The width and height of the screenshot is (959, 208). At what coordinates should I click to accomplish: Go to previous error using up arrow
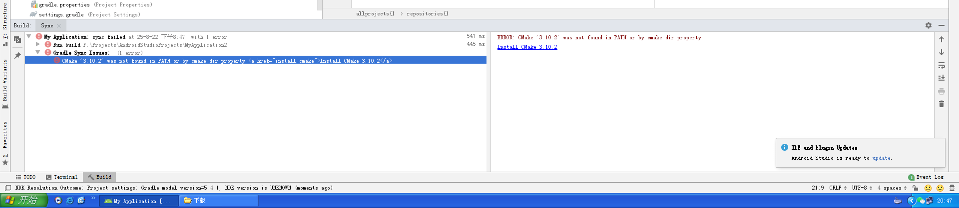[941, 39]
